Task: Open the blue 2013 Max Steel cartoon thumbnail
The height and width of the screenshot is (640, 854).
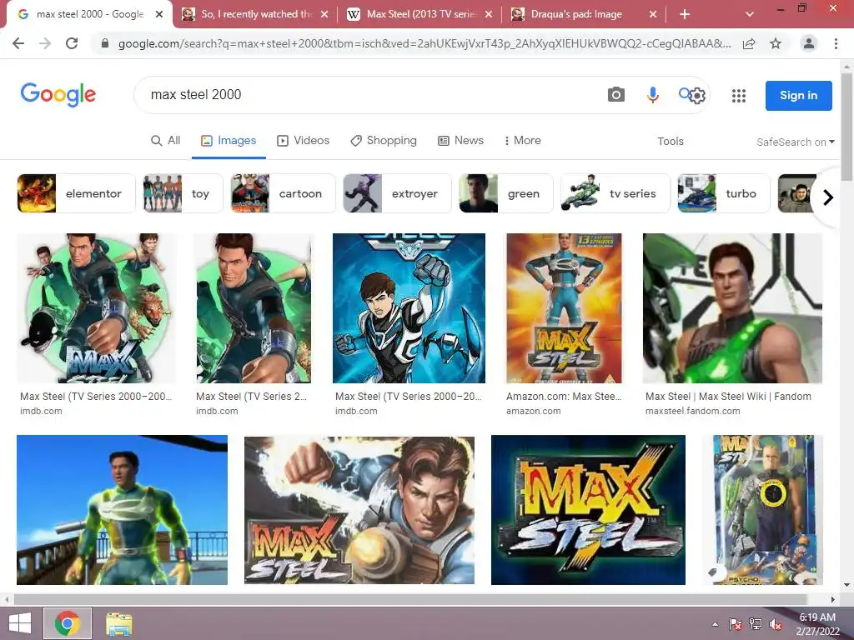Action: (409, 308)
